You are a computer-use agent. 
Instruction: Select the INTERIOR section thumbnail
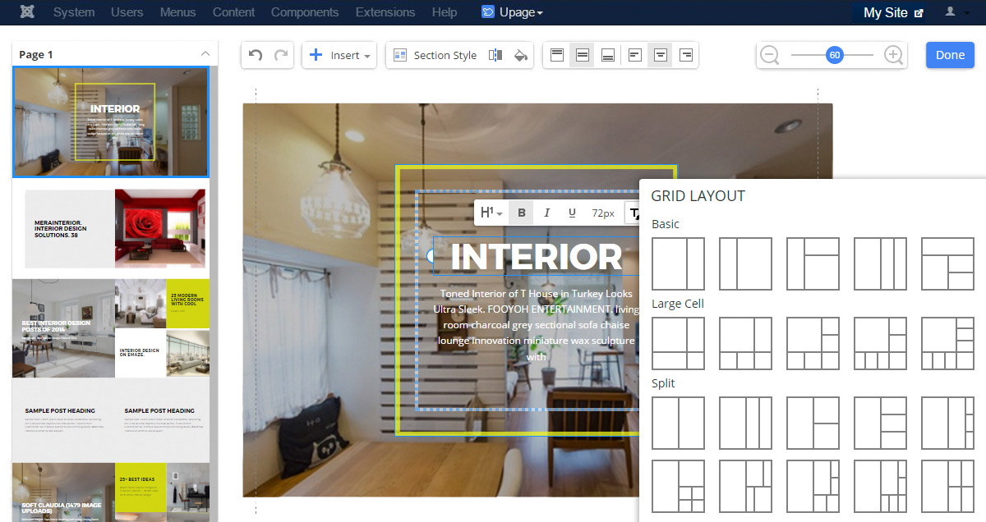point(111,121)
